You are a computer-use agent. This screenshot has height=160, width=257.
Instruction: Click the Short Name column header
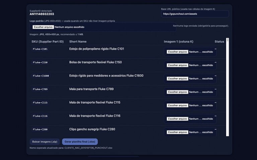tap(78, 42)
